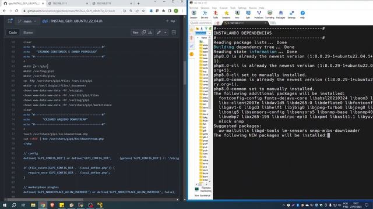373x209 pixels.
Task: Open the View icon in MobaXterm toolbar
Action: tap(237, 15)
